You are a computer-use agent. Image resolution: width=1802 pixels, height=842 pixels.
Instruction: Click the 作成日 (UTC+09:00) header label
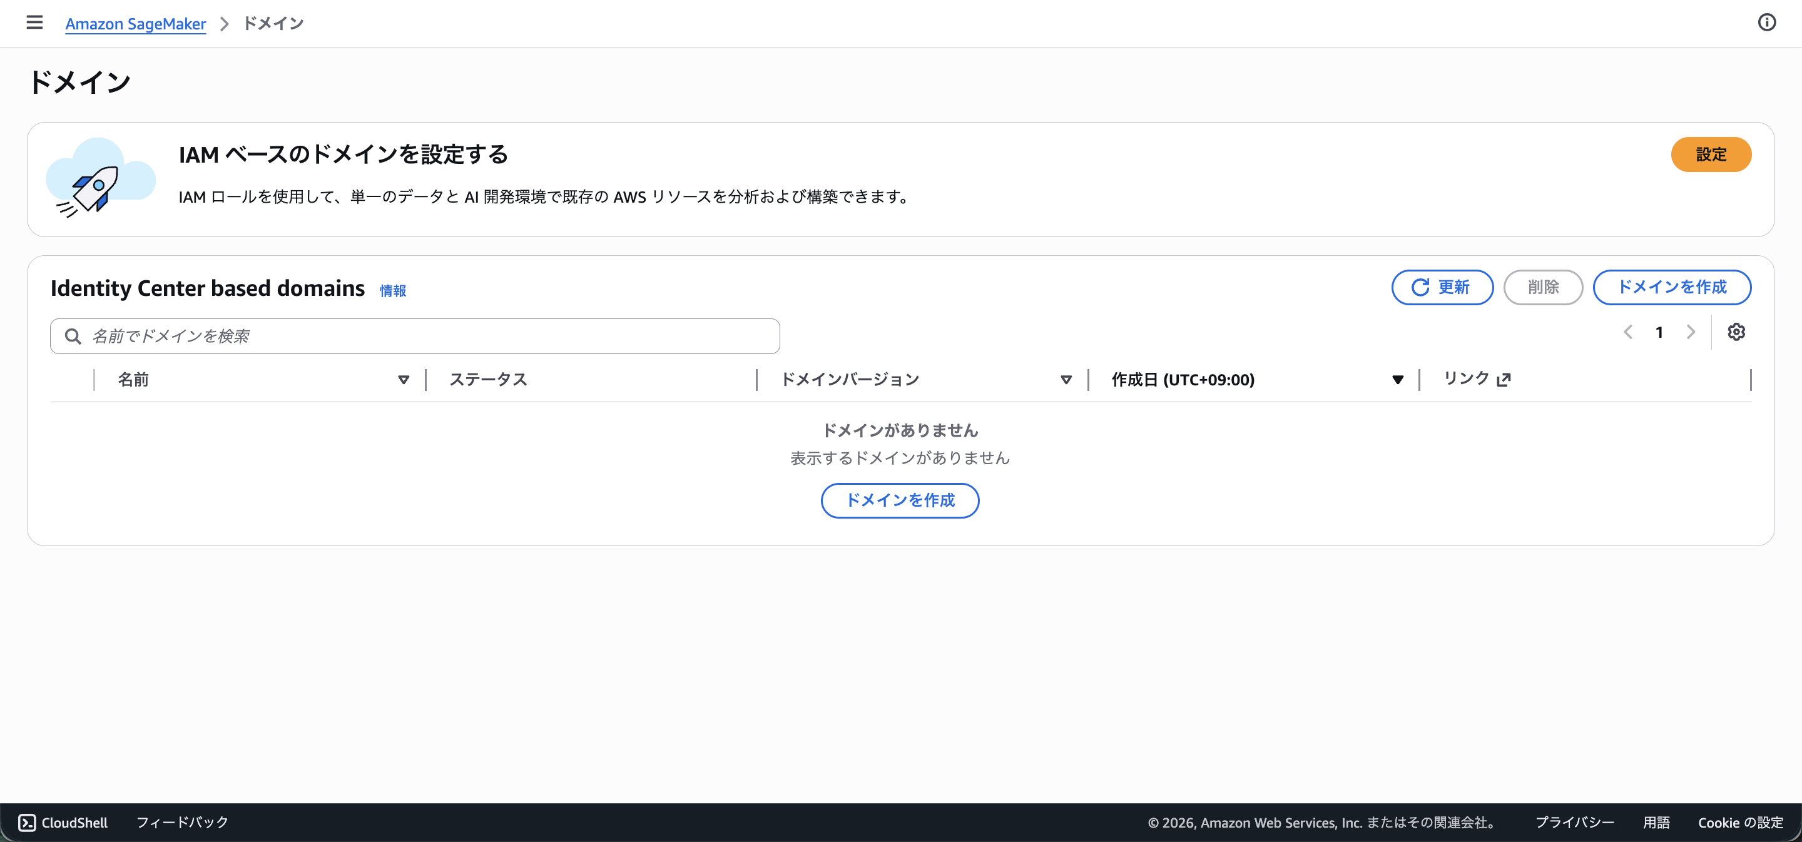pyautogui.click(x=1183, y=380)
